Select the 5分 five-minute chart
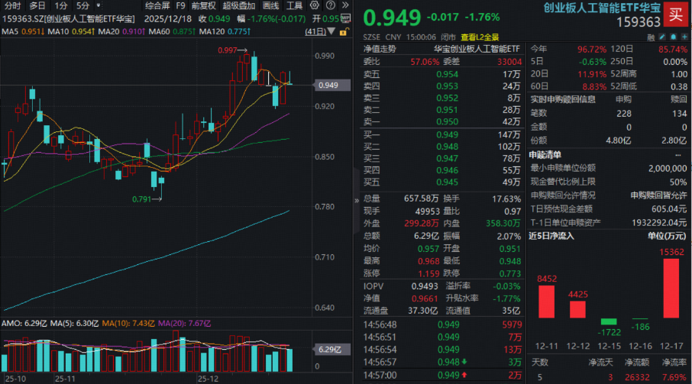The width and height of the screenshot is (692, 384). pyautogui.click(x=83, y=6)
